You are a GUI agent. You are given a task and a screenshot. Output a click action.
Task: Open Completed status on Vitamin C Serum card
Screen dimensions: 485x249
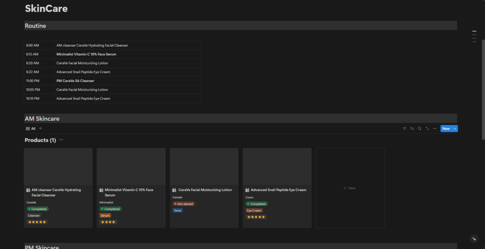click(111, 209)
